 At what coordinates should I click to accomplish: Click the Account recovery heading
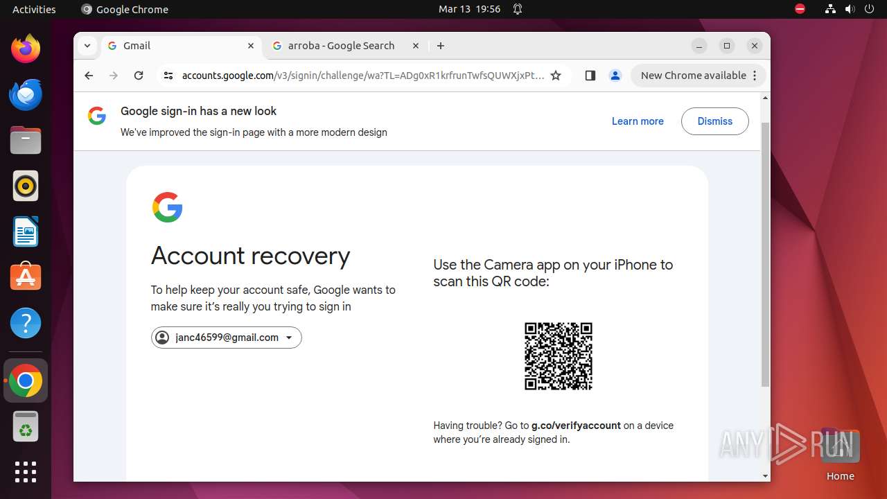(x=250, y=256)
